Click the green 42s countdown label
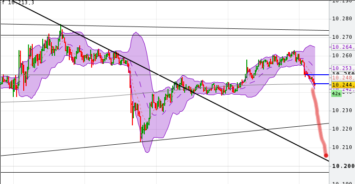The height and width of the screenshot is (184, 355). click(336, 94)
